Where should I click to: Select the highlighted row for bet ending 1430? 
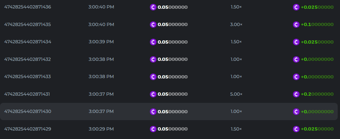pos(196,111)
